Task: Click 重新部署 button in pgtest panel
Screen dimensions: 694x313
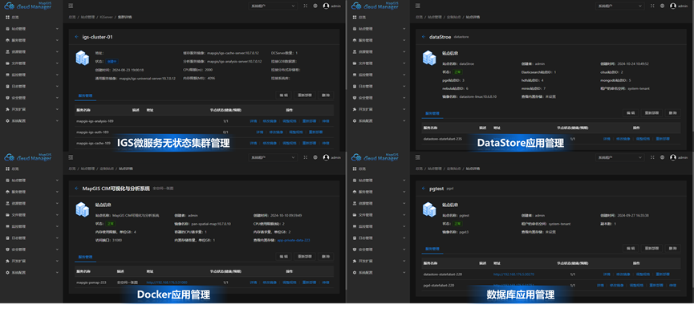Action: click(x=652, y=249)
